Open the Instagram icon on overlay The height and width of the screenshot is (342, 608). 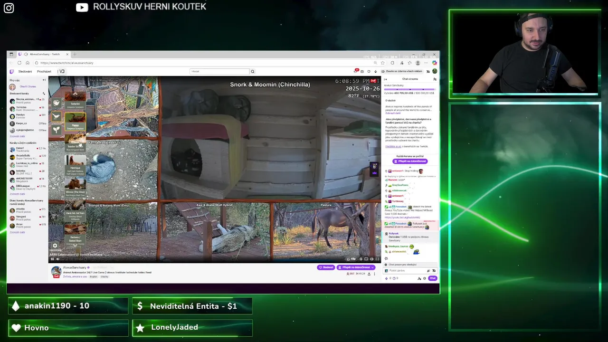tap(9, 8)
